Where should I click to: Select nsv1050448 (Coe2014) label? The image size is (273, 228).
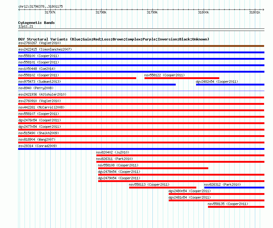point(37,69)
